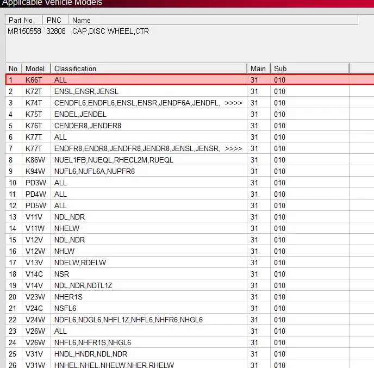Expand truncated classification in the K74T row
374x368 pixels.
tap(233, 103)
